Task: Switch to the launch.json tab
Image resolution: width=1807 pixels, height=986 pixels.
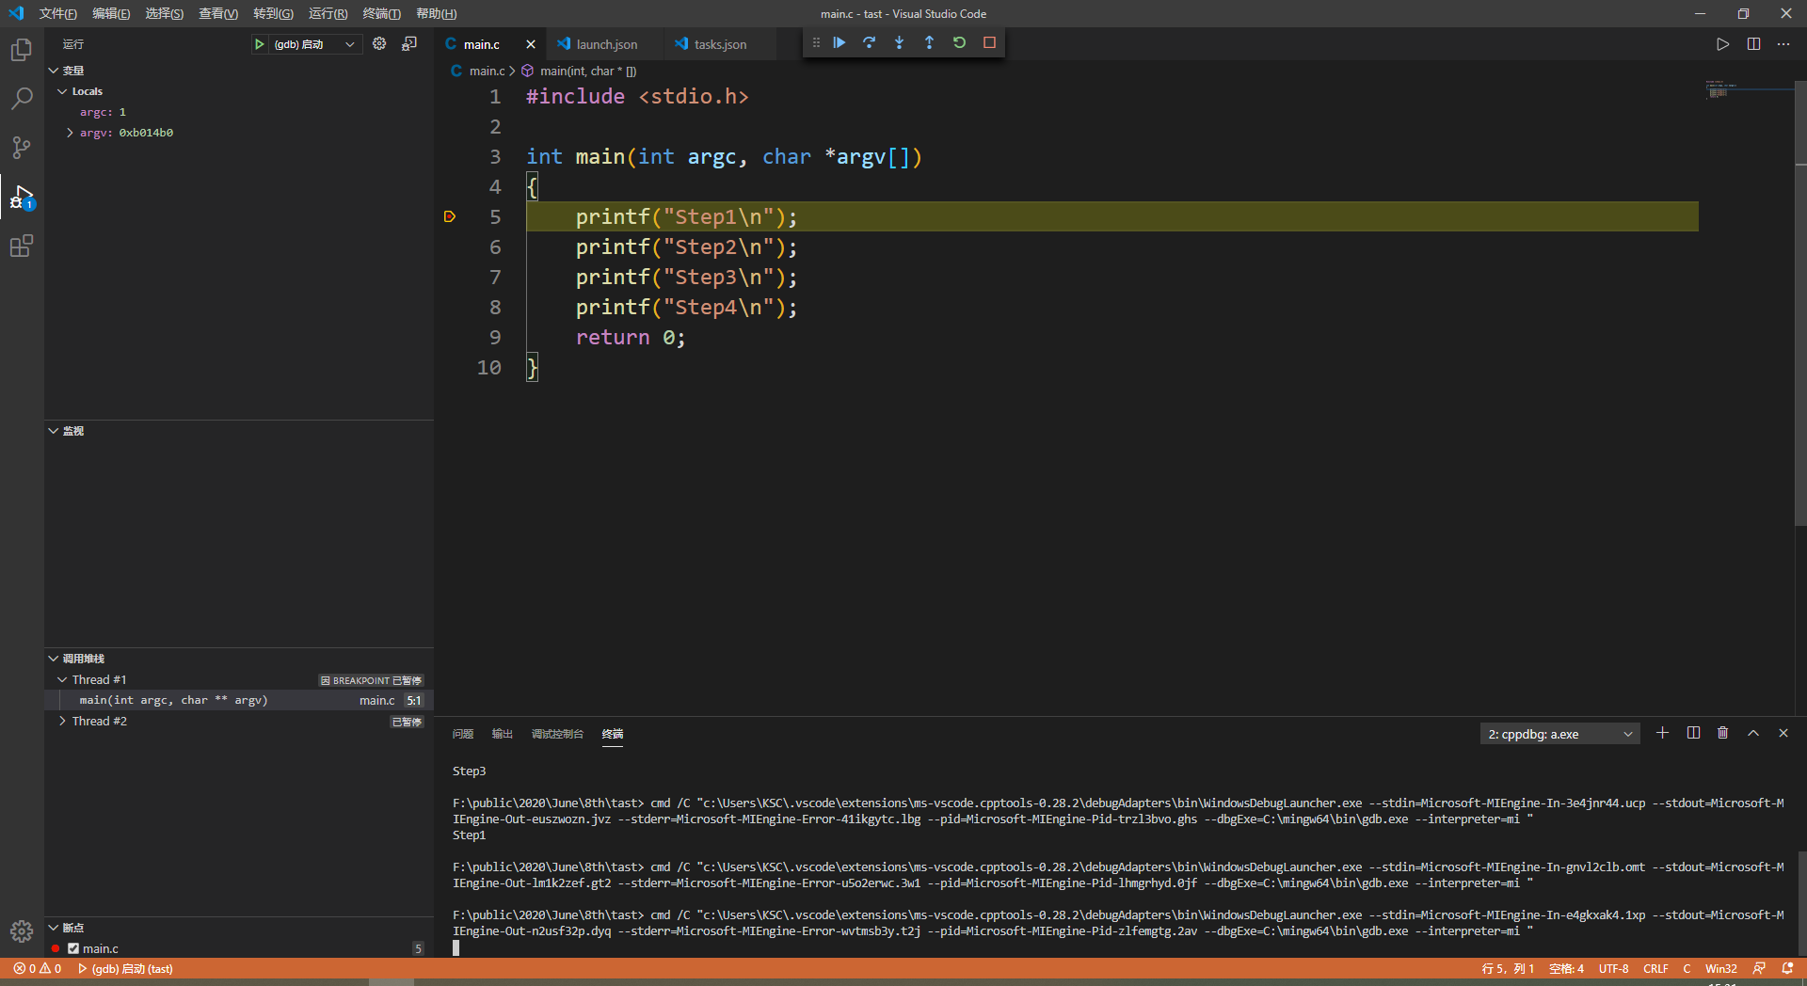Action: 606,44
